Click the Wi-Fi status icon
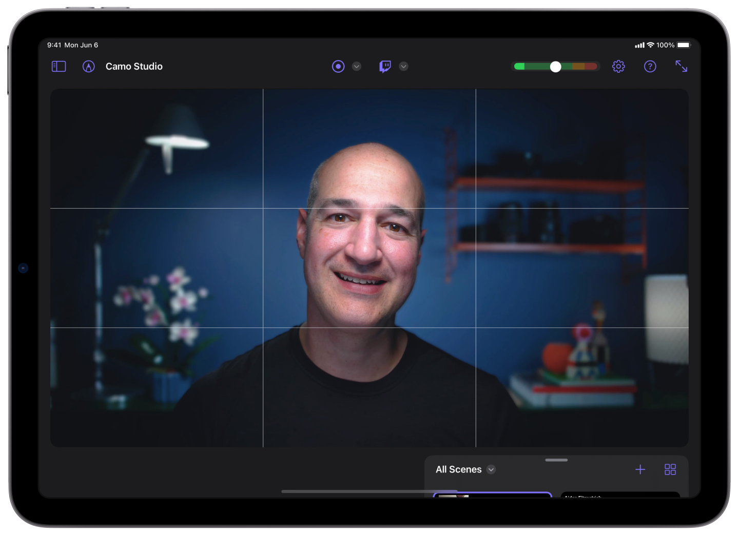The height and width of the screenshot is (537, 739). click(651, 45)
